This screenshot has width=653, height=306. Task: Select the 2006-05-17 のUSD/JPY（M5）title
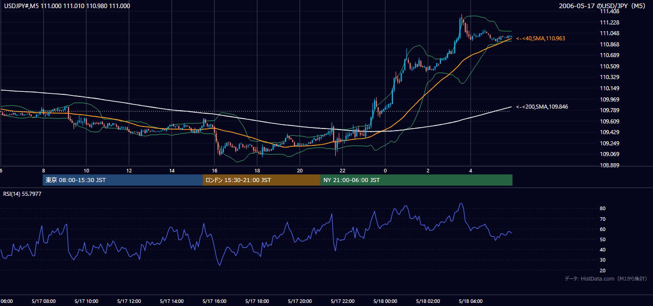point(603,6)
